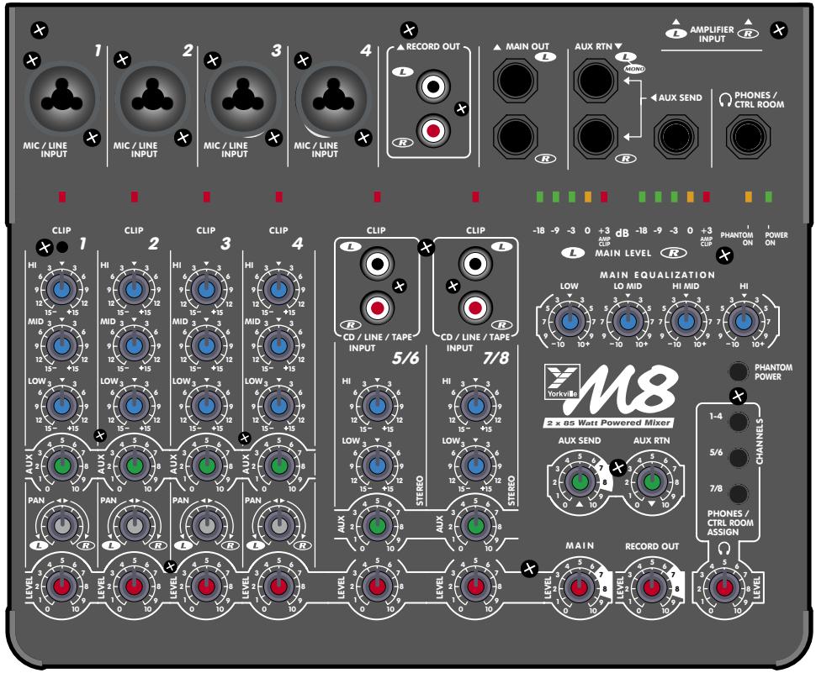The height and width of the screenshot is (673, 816).
Task: Adjust channel 3 PAN knob
Action: [x=207, y=526]
